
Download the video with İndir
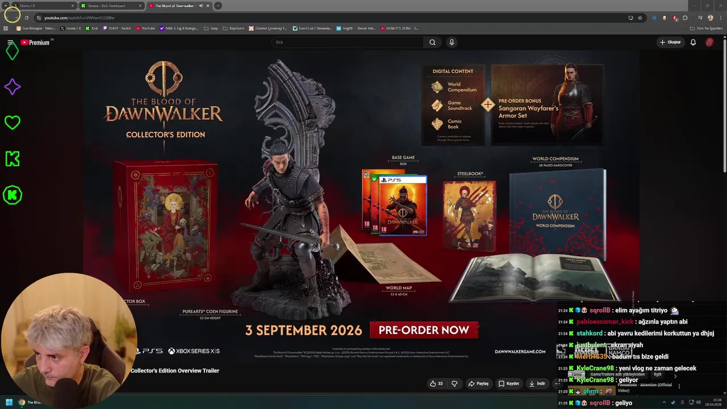point(537,383)
